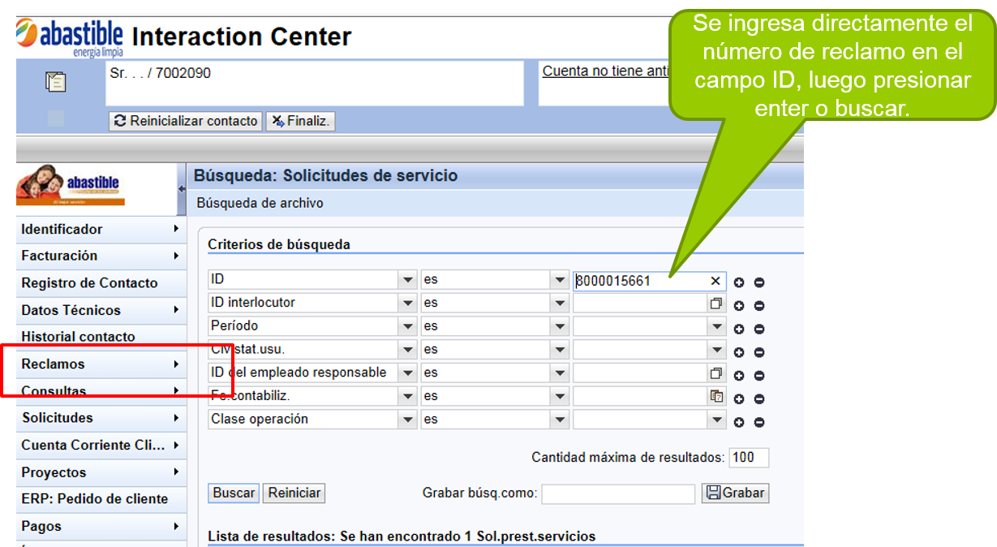Viewport: 997px width, 547px height.
Task: Open the CM stat.usu. field selector dropdown
Action: pos(407,350)
